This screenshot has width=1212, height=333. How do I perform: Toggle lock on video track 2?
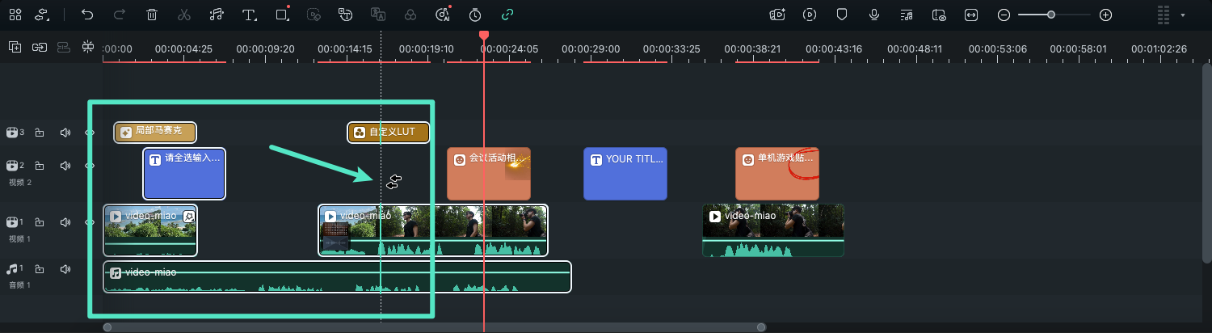tap(40, 166)
